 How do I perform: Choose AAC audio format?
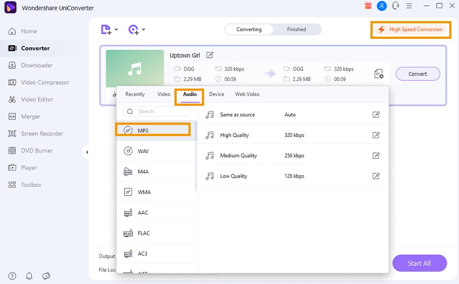156,213
